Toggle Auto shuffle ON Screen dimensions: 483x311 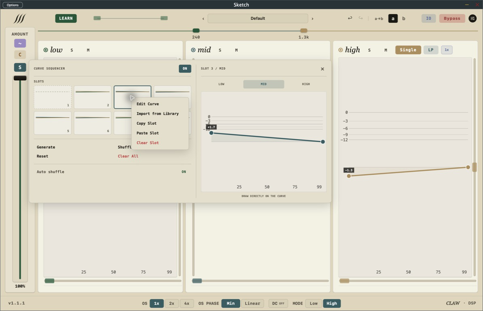tap(184, 172)
